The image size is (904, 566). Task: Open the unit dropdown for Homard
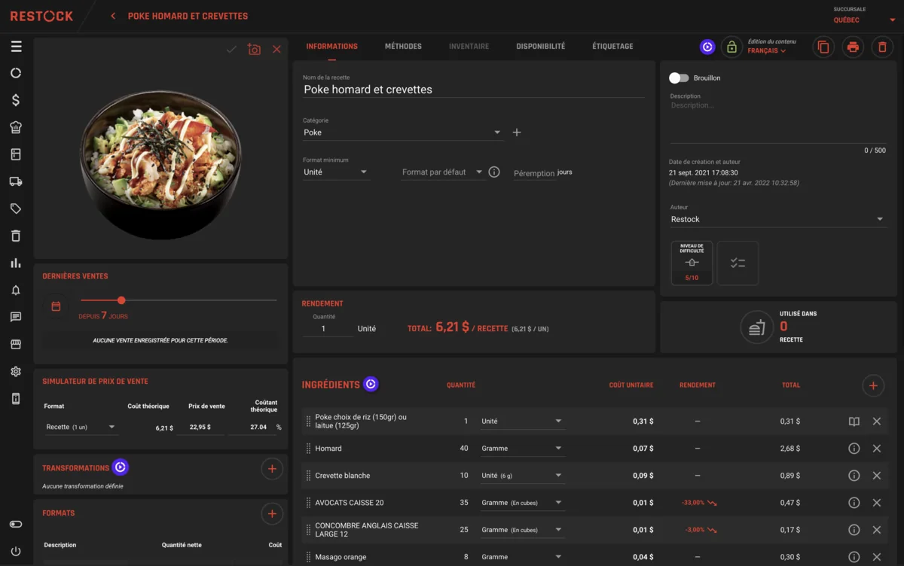tap(522, 449)
